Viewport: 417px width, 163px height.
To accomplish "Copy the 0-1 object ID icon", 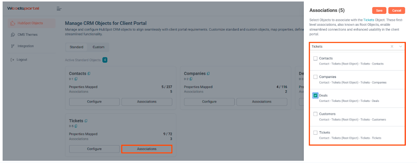I will (x=76, y=79).
